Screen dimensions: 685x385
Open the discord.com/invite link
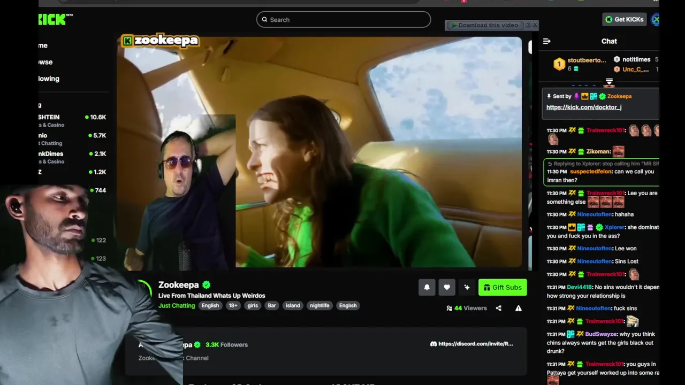(476, 344)
